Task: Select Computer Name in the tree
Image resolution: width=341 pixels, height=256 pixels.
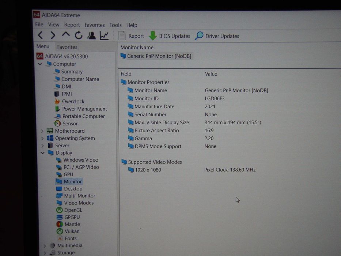Action: 77,79
